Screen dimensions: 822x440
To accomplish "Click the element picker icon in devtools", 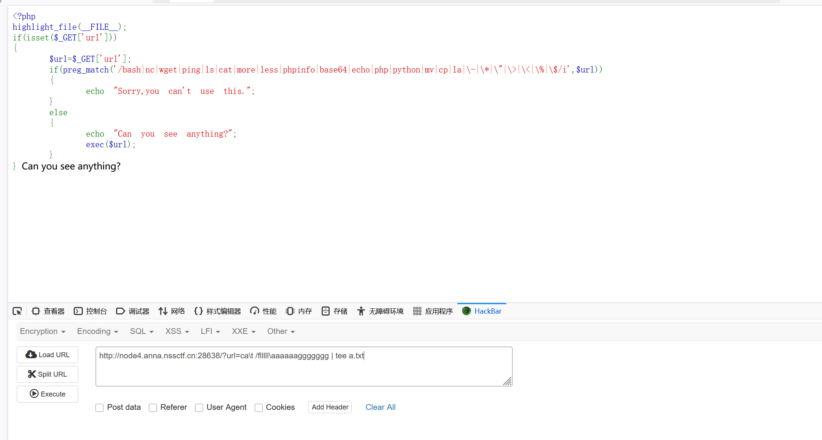I will [x=17, y=311].
